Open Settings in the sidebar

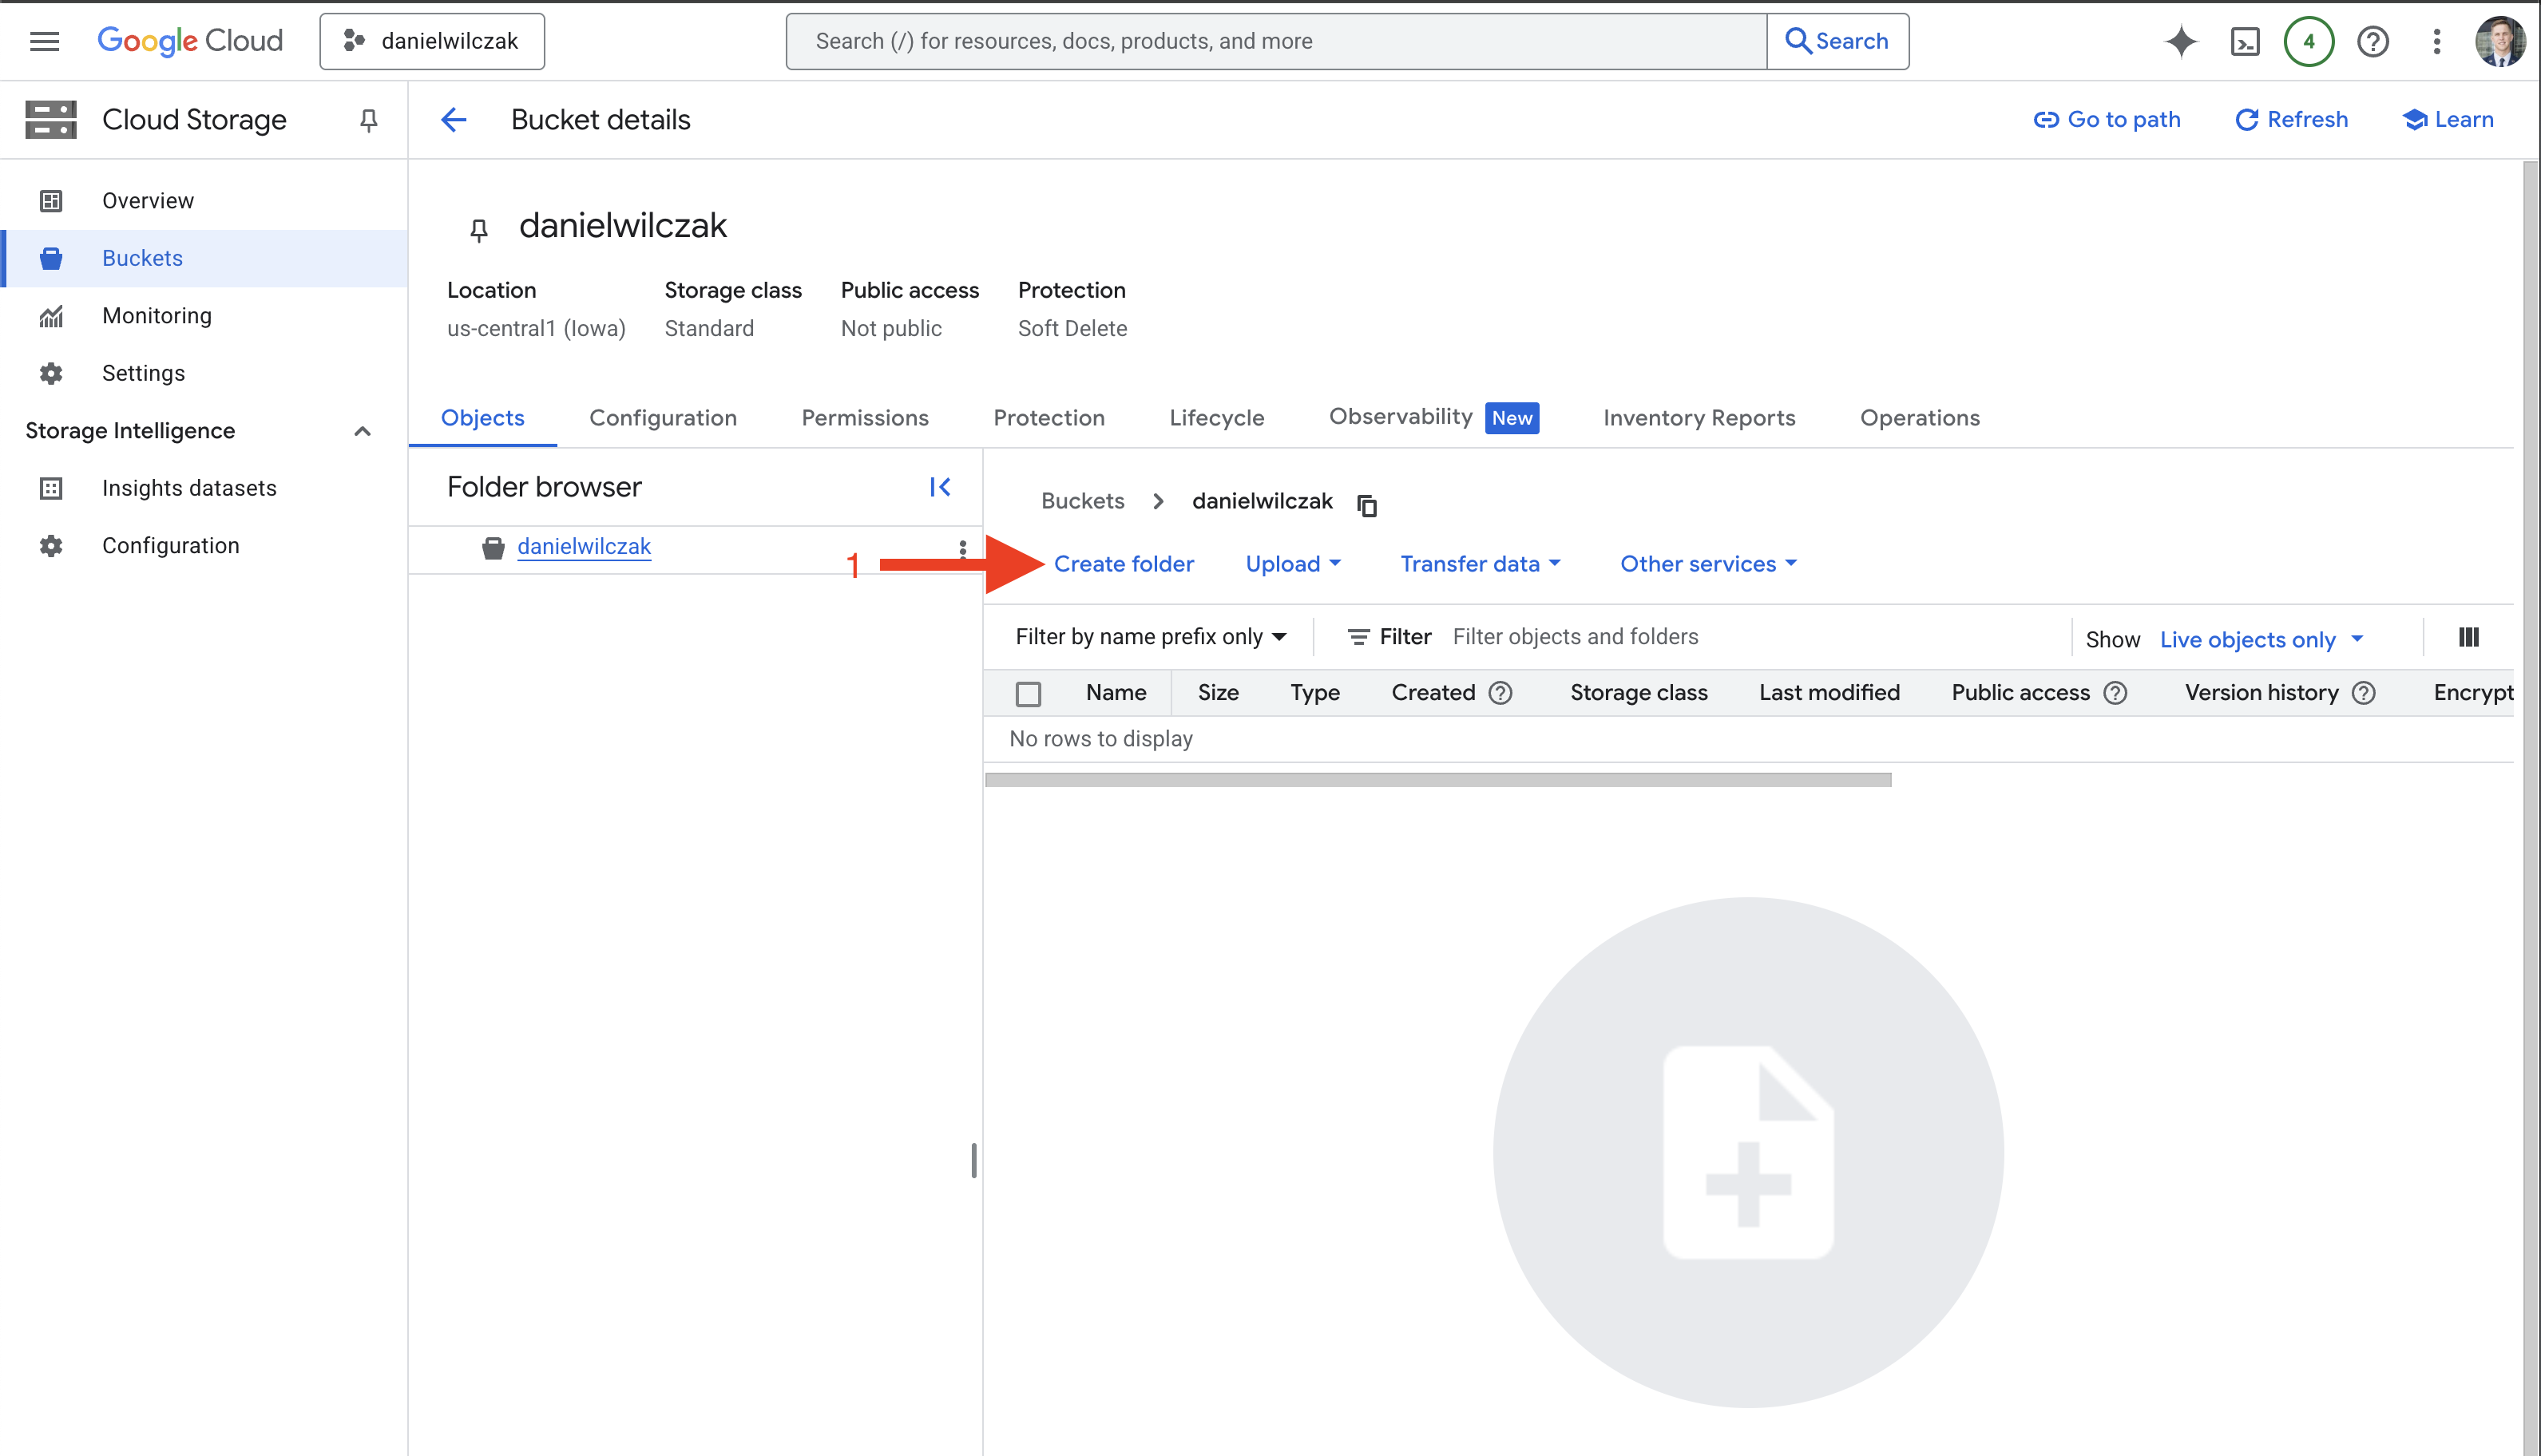pos(204,373)
